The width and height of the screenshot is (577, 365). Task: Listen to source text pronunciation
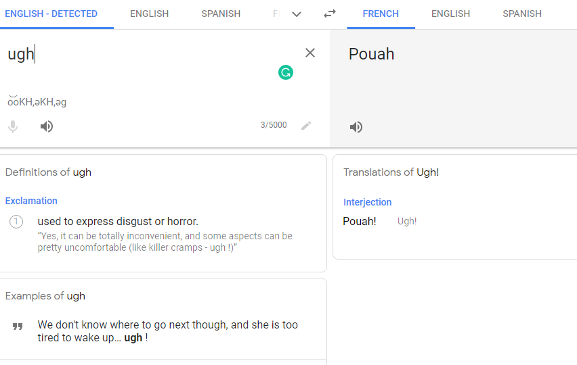point(47,126)
